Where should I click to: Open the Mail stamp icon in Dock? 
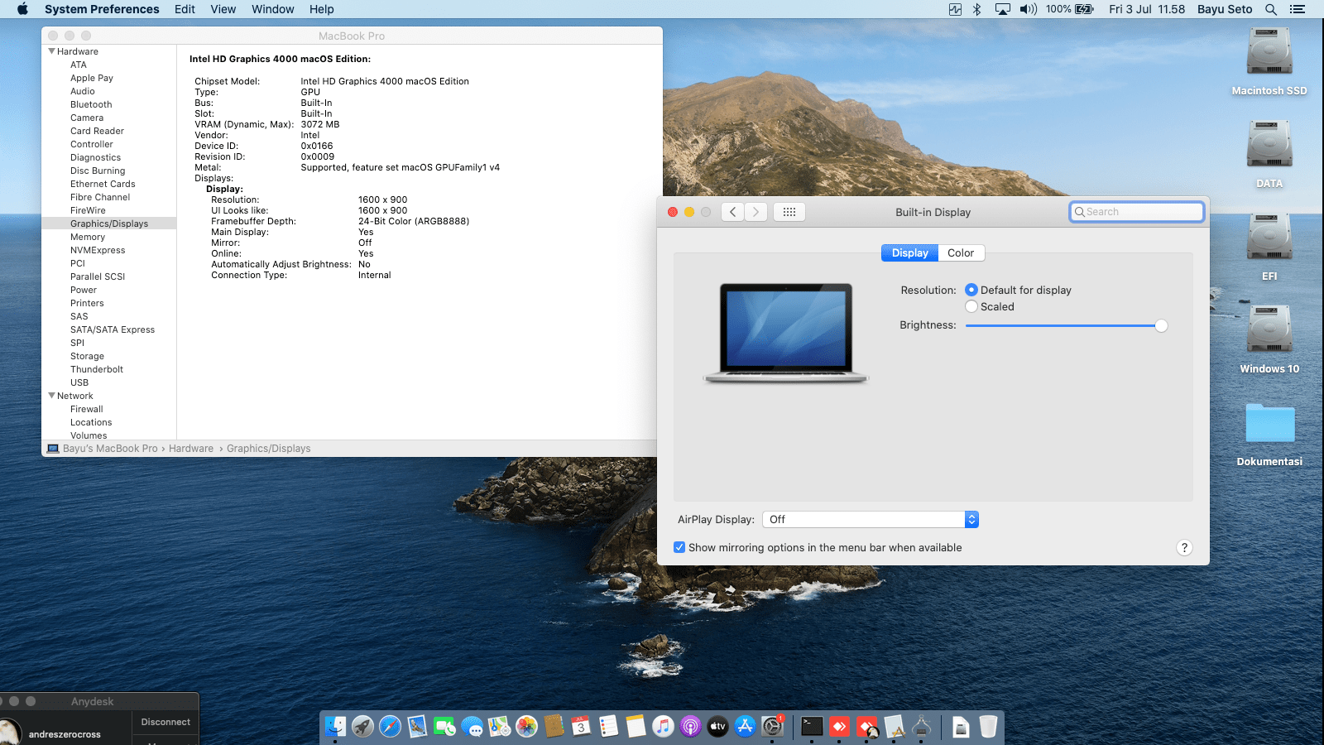(x=417, y=727)
